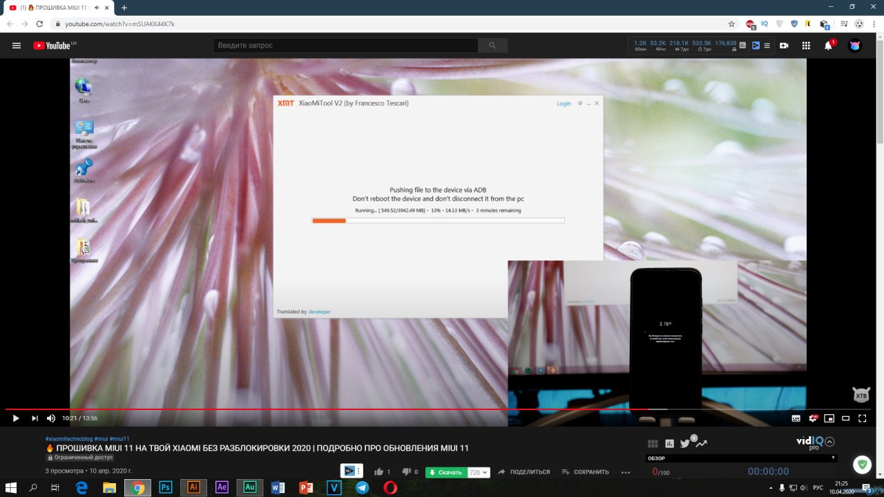Collapse the vidIQ pro panel chevron
The height and width of the screenshot is (497, 884).
pyautogui.click(x=830, y=442)
